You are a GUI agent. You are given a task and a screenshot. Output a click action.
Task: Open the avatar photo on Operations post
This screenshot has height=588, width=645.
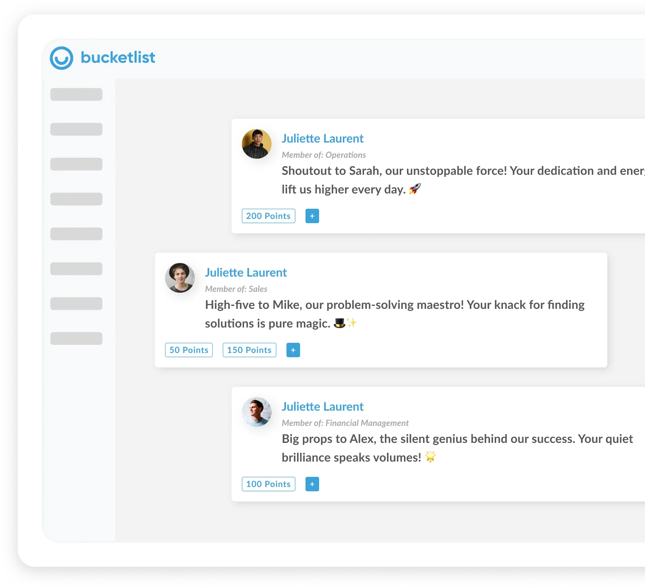257,144
